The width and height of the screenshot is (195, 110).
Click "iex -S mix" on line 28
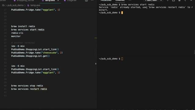(x=18, y=46)
